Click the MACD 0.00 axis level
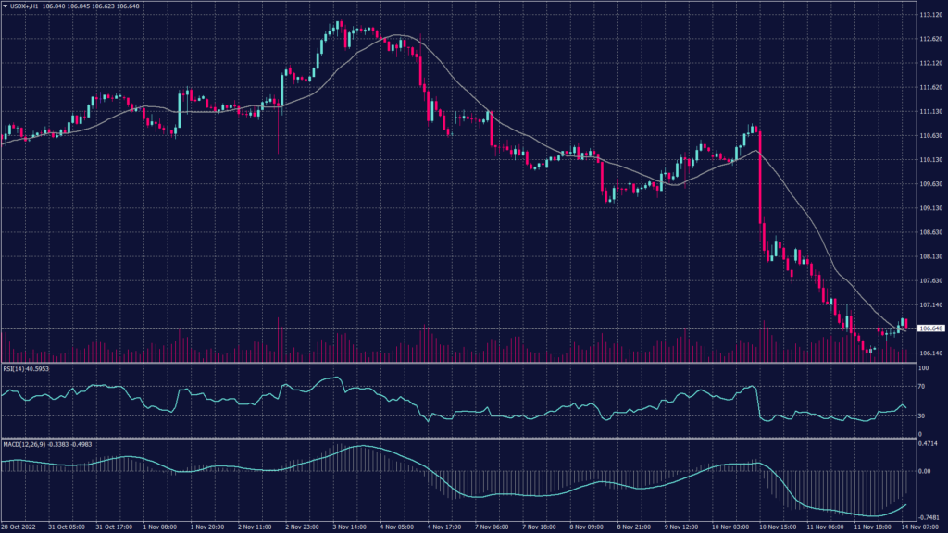 click(x=925, y=470)
